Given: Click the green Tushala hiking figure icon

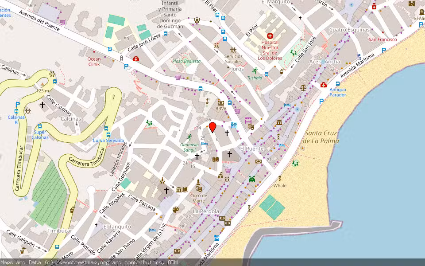Looking at the screenshot, I should point(255,70).
